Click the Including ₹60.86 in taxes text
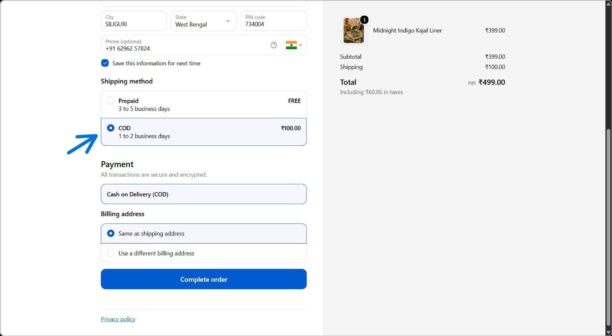This screenshot has width=612, height=336. [371, 92]
